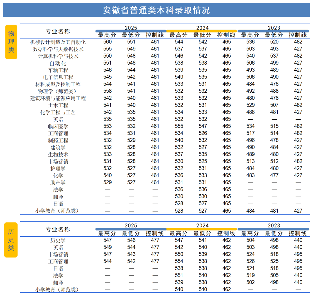This screenshot has height=296, width=313.
Task: Click the 生物技术 row label
Action: coord(58,154)
